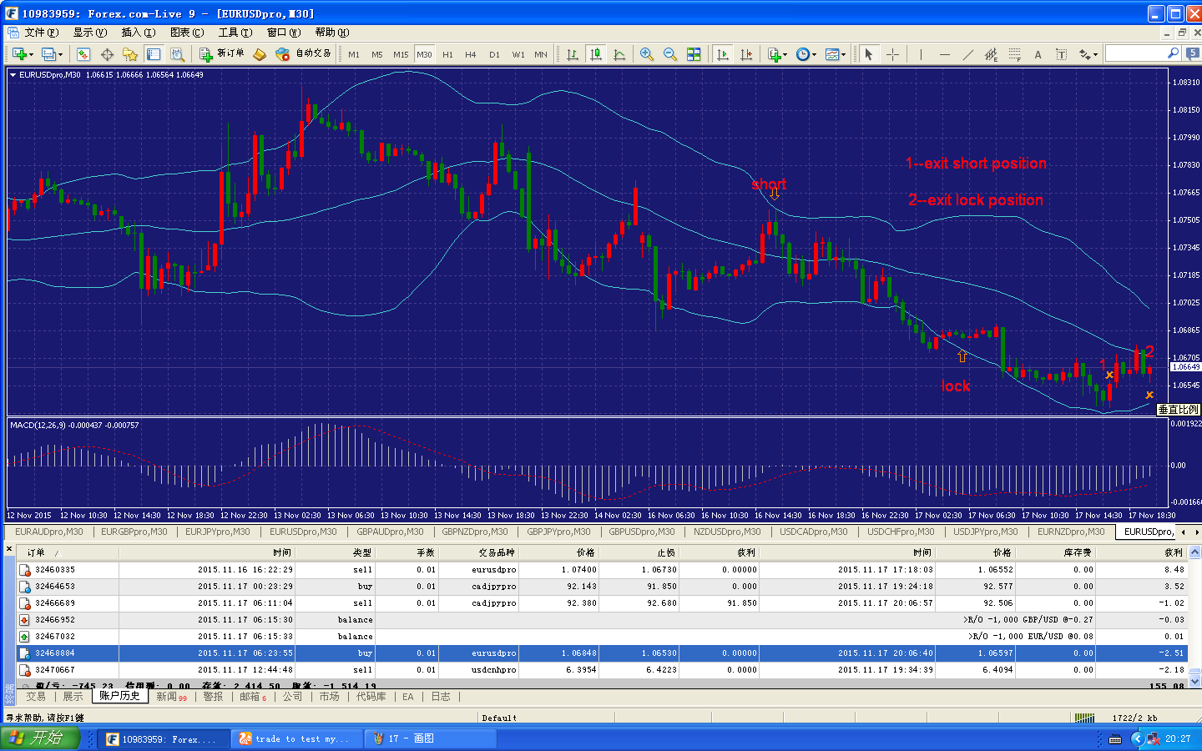This screenshot has width=1202, height=751.
Task: Click the chat notification icon showing 5
Action: 1193,53
